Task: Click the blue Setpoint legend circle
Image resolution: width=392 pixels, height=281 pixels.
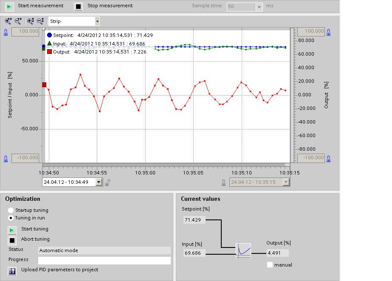Action: (x=50, y=35)
